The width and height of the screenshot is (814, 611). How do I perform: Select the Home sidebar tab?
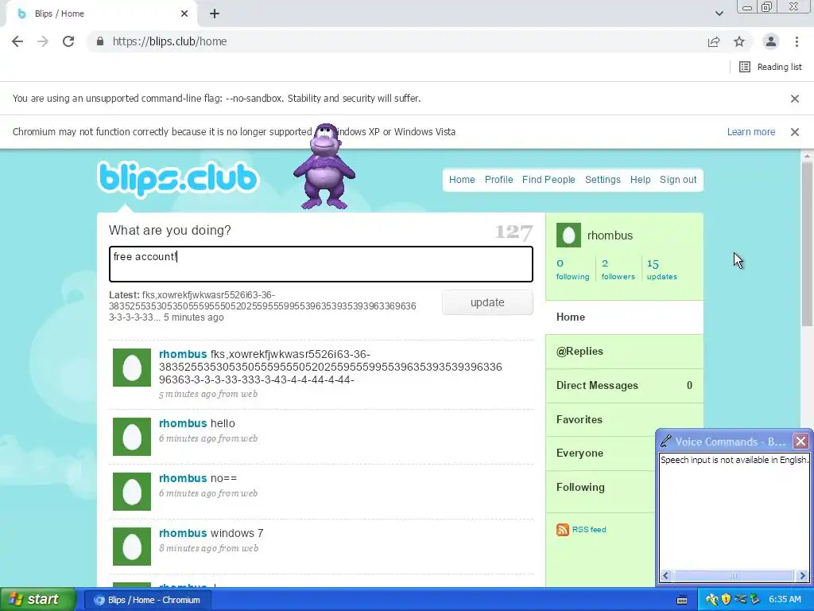(624, 317)
